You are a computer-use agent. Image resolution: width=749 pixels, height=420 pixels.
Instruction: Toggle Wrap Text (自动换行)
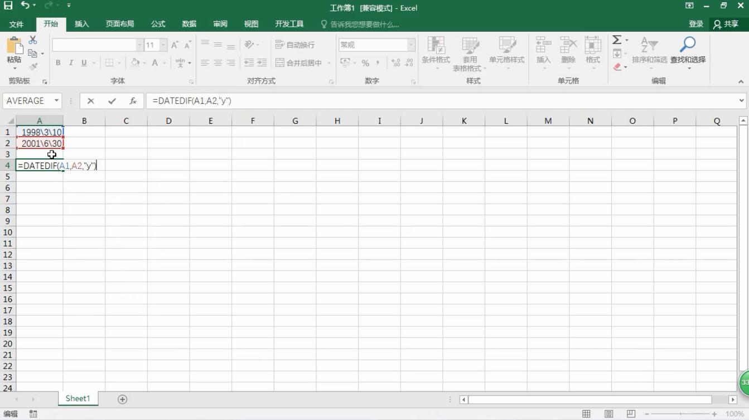tap(295, 45)
